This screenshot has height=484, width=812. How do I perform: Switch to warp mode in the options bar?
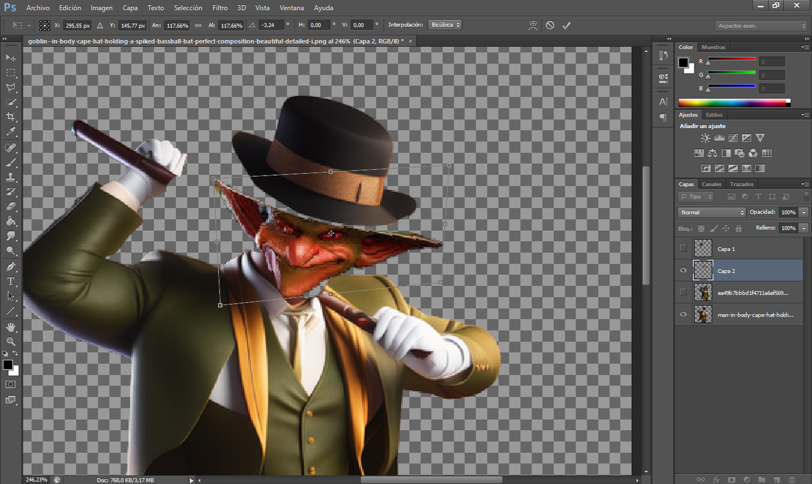coord(533,25)
